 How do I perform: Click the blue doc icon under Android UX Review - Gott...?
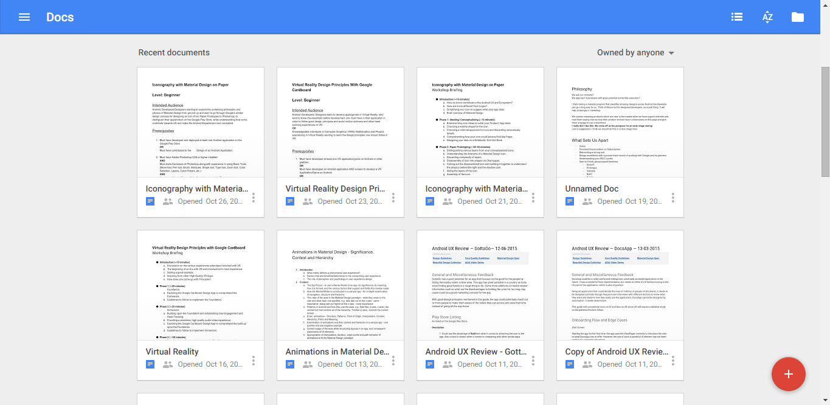coord(430,364)
